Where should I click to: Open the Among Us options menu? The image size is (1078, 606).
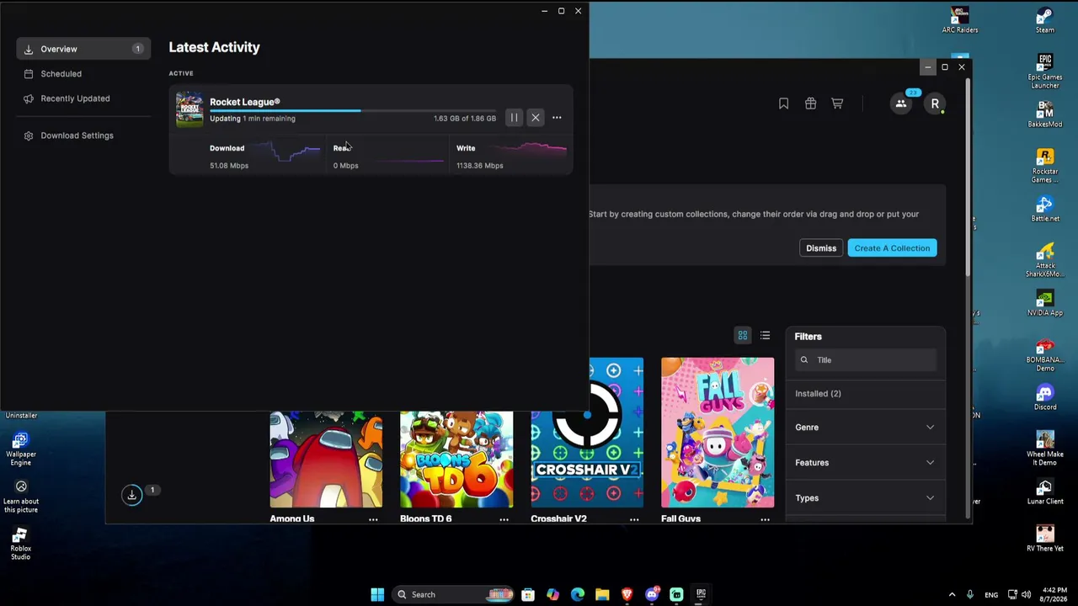(373, 519)
